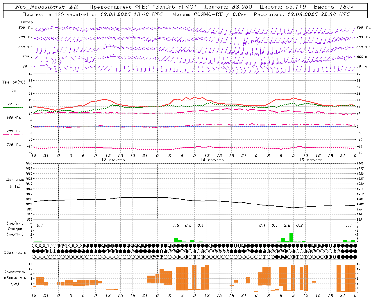
Task: Click the Облачность row label
Action: pos(15,253)
